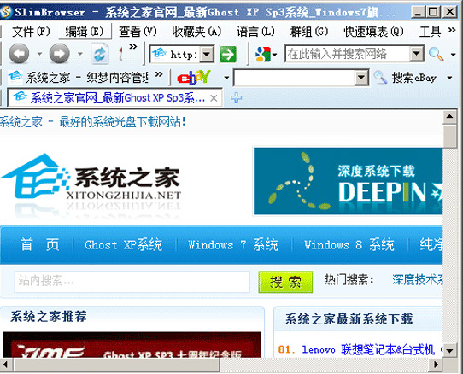Expand the links bar overflow chevron

159,74
